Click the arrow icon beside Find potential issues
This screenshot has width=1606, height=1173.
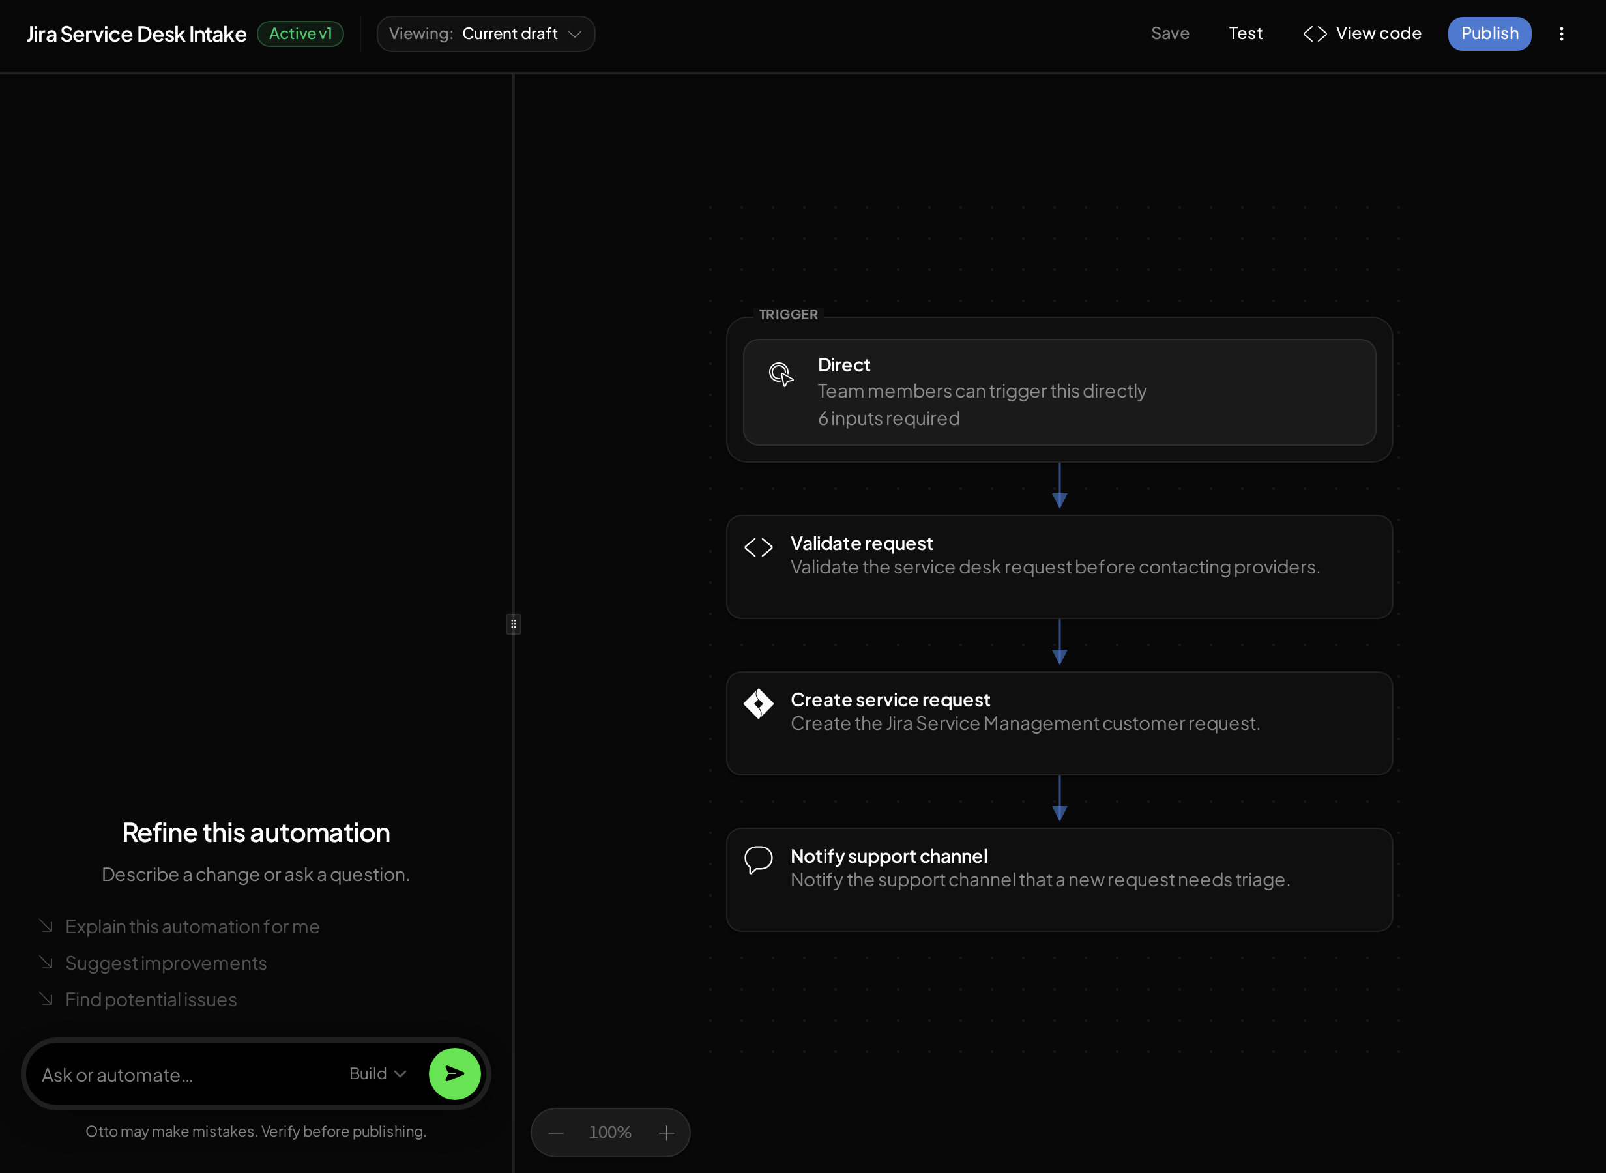[x=46, y=999]
